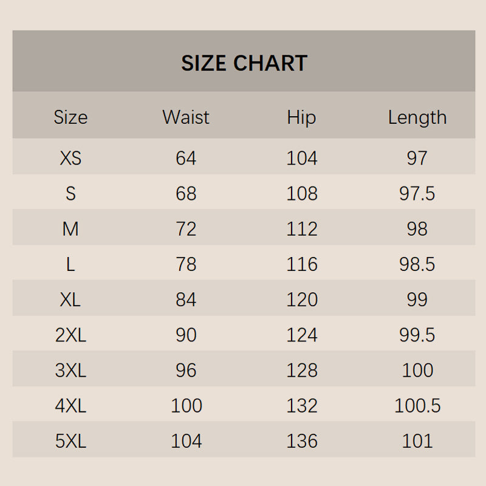Select the Size column header
The image size is (486, 486).
click(70, 117)
